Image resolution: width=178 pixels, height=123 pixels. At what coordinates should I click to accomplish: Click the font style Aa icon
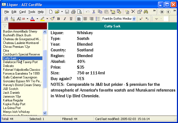click(13, 19)
